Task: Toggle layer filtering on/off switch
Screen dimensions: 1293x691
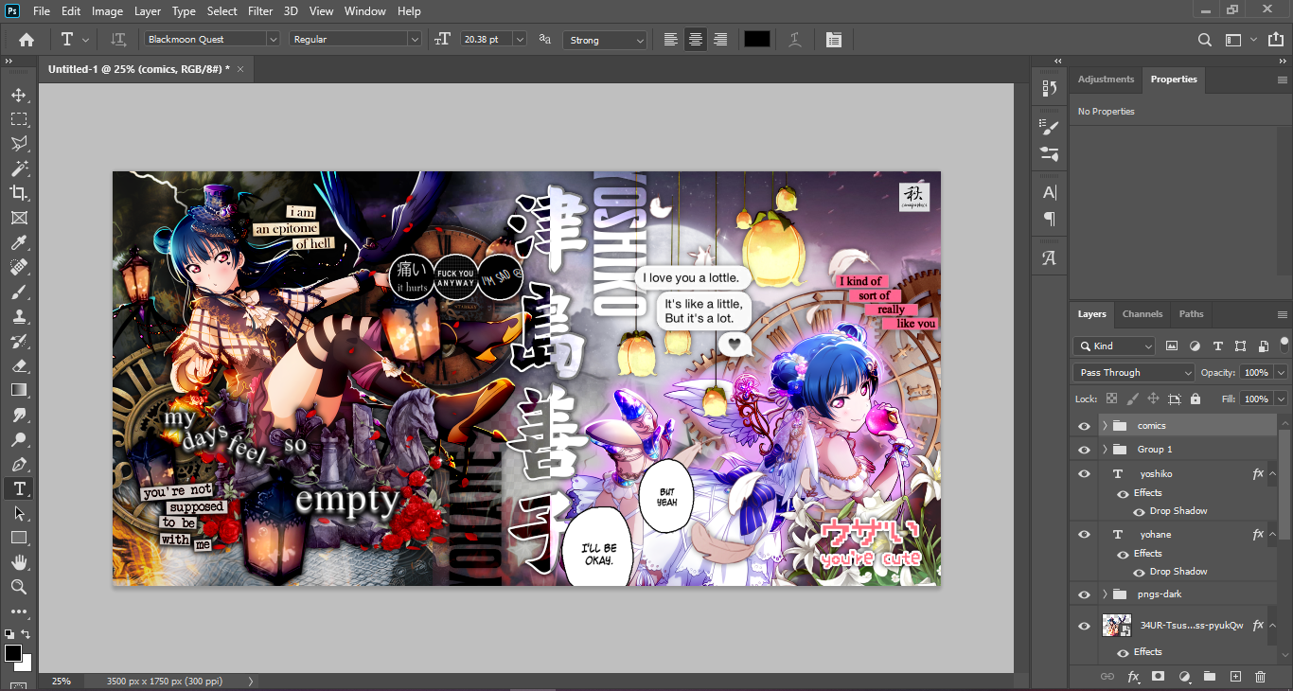Action: [x=1284, y=345]
